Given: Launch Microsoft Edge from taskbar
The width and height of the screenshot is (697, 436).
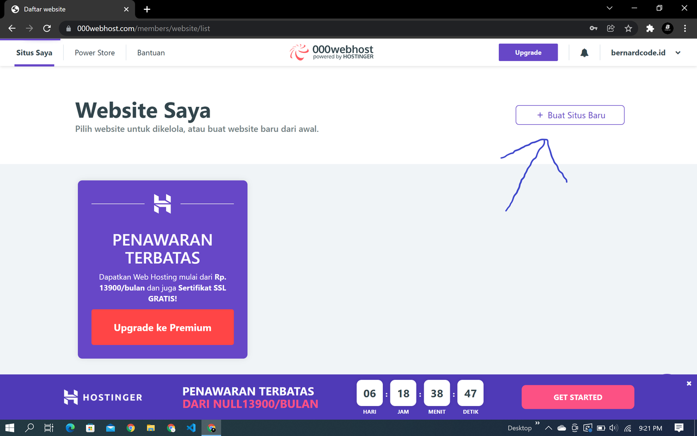Looking at the screenshot, I should pyautogui.click(x=70, y=428).
